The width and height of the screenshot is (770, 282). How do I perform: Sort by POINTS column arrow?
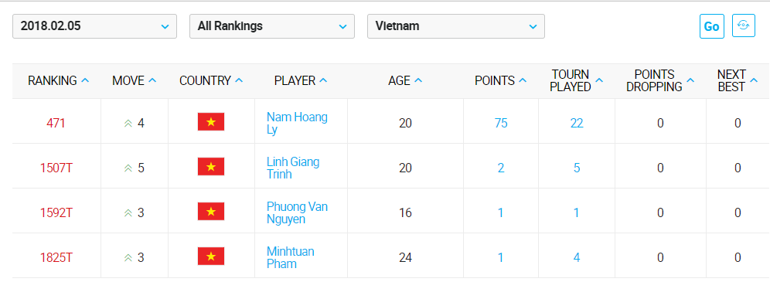pos(523,81)
